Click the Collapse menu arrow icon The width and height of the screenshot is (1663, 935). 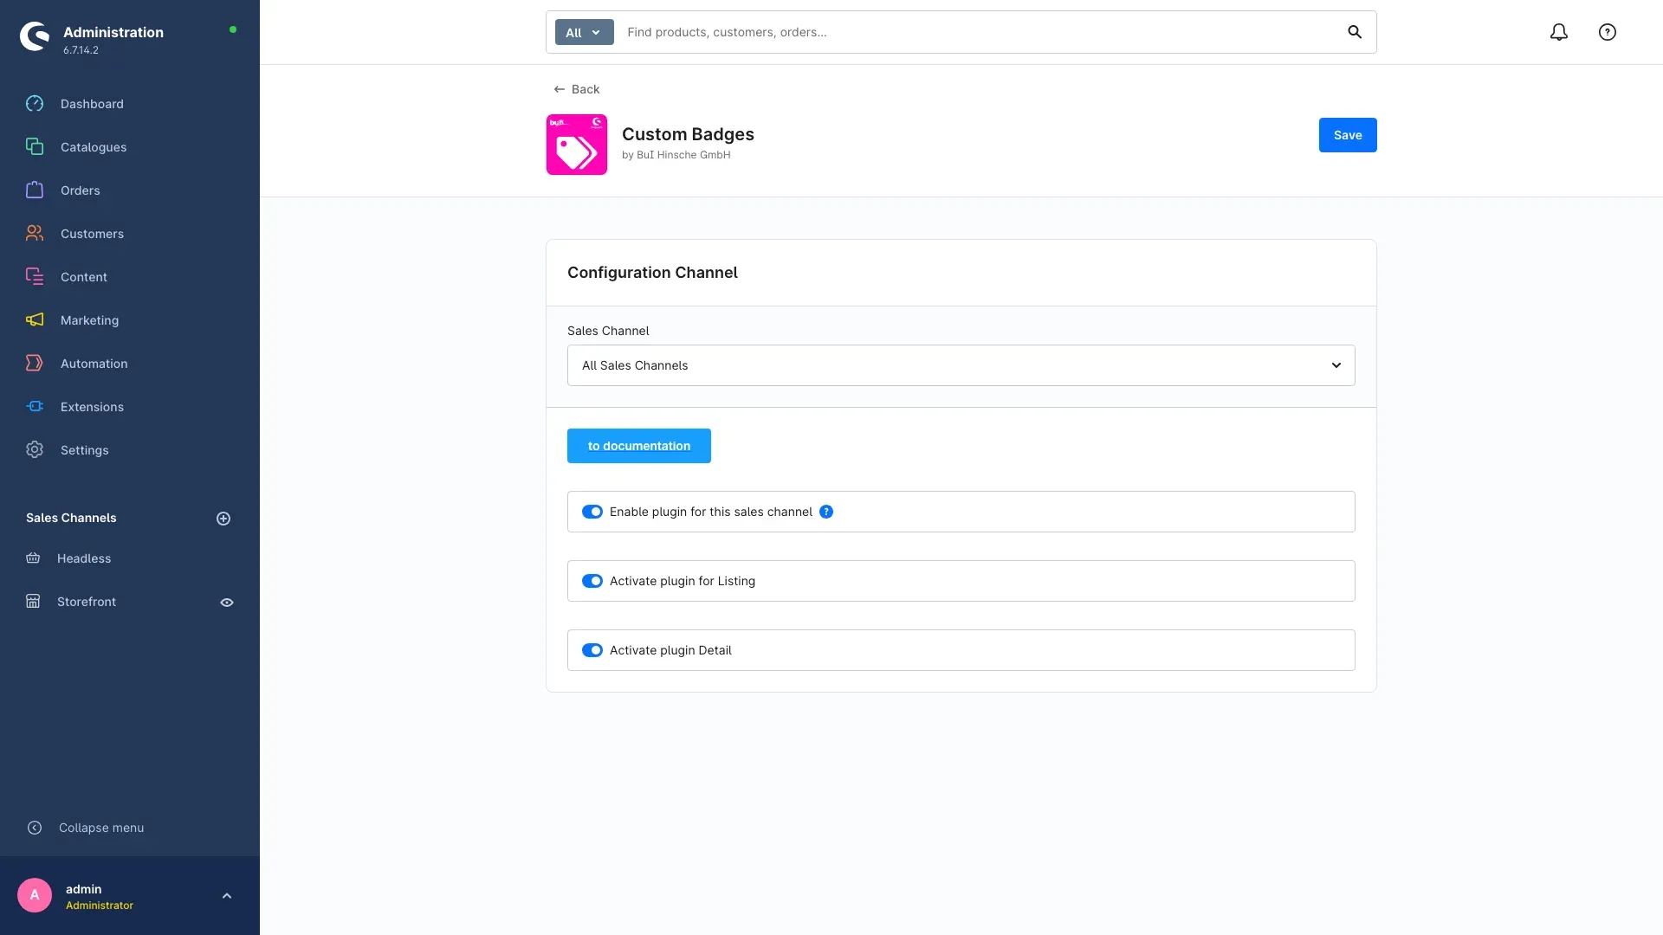[x=35, y=828]
